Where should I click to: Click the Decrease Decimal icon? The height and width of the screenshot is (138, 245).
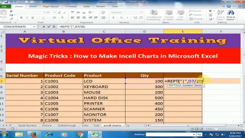click(x=140, y=18)
